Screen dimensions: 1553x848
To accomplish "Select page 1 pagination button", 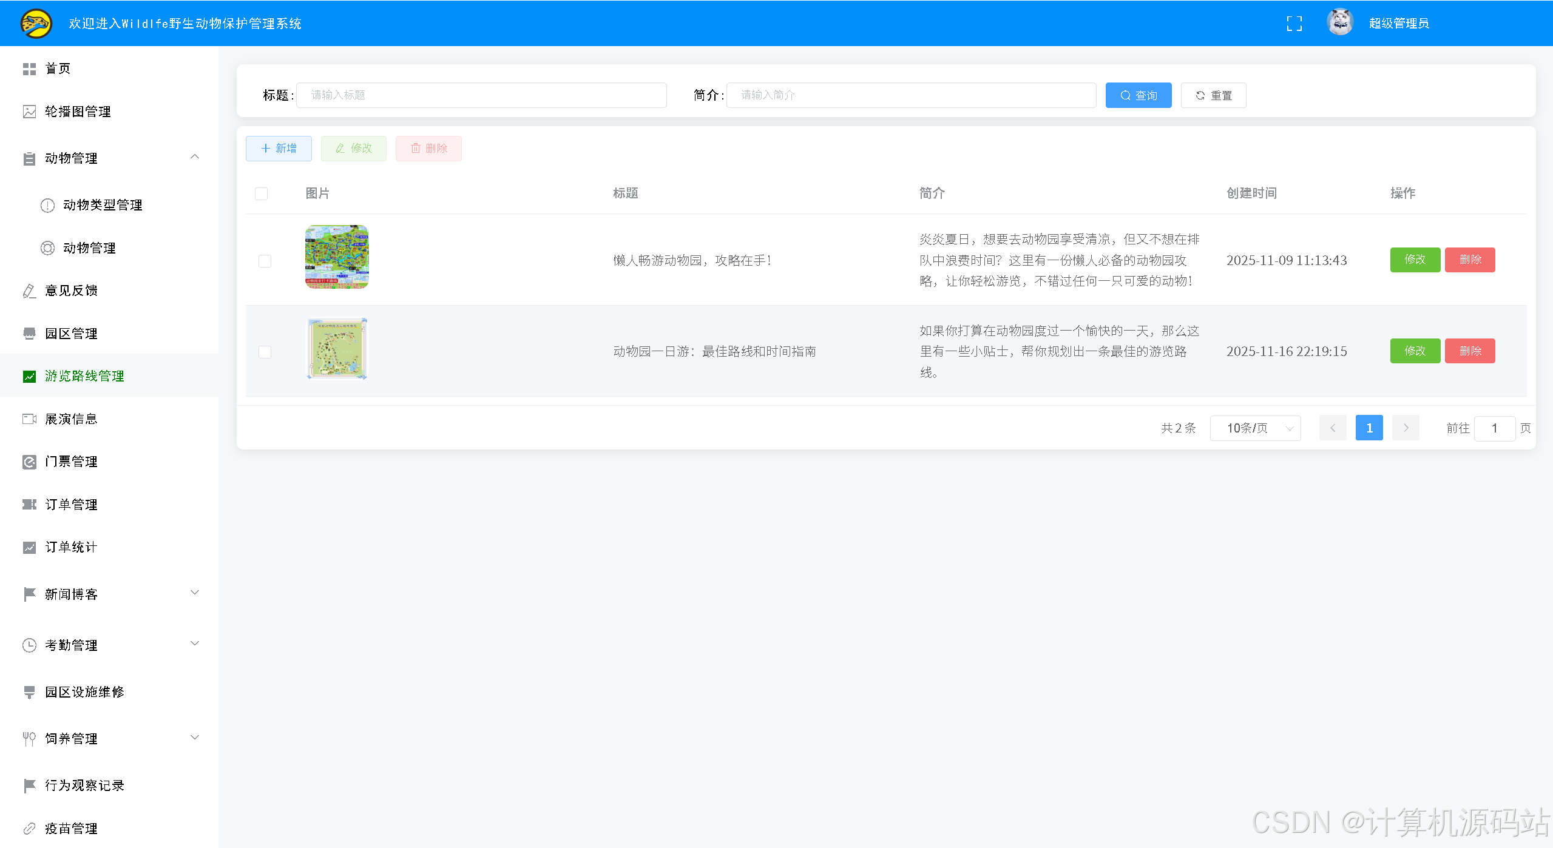I will click(1369, 428).
